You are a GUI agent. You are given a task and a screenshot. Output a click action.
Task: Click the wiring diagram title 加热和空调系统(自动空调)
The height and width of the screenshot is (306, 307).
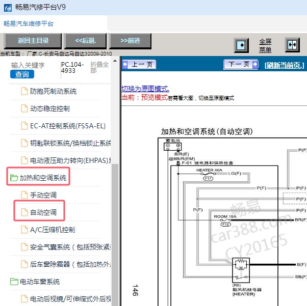coord(207,131)
